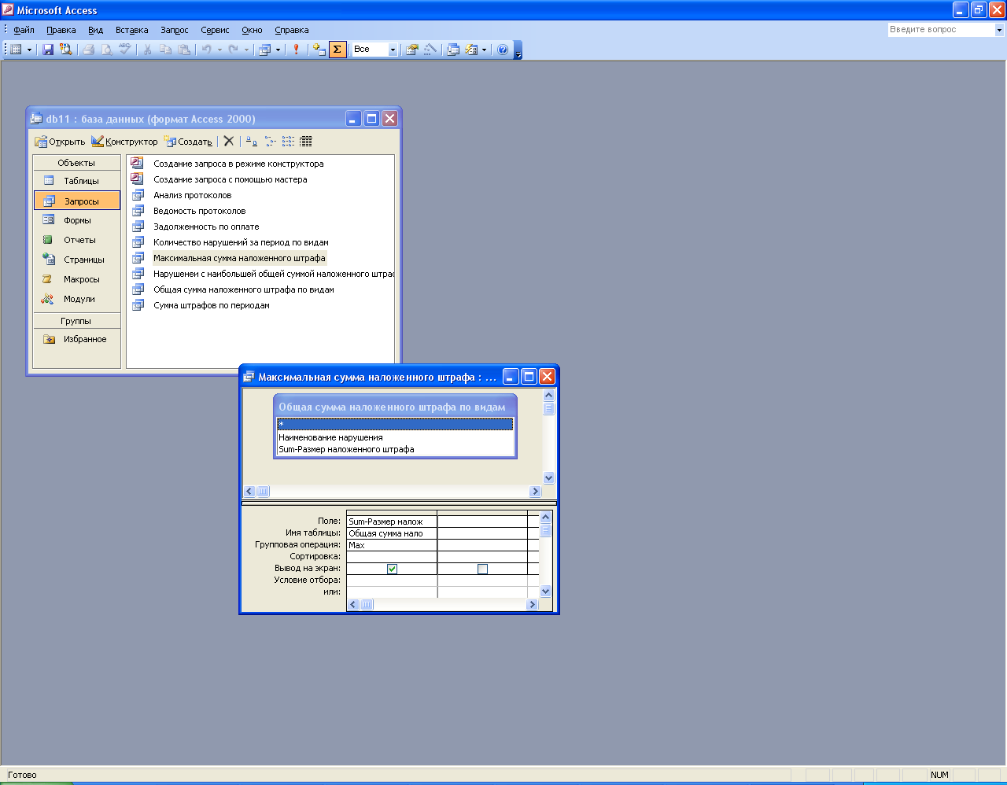This screenshot has height=785, width=1007.
Task: Click the Show Table toolbar icon
Action: 319,50
